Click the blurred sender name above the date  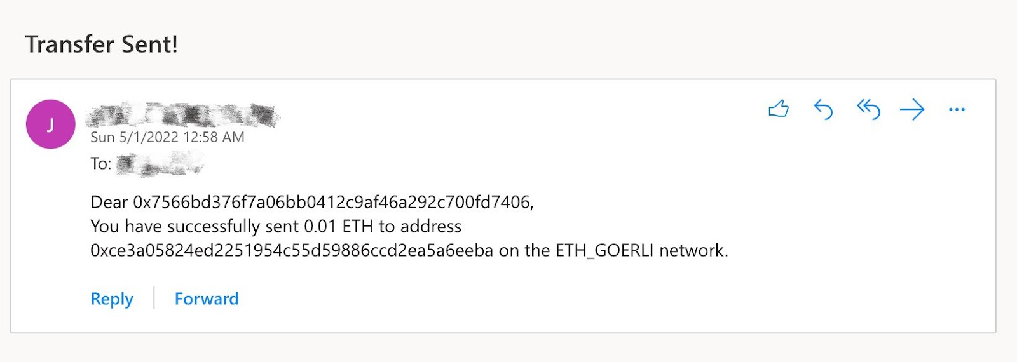coord(182,115)
